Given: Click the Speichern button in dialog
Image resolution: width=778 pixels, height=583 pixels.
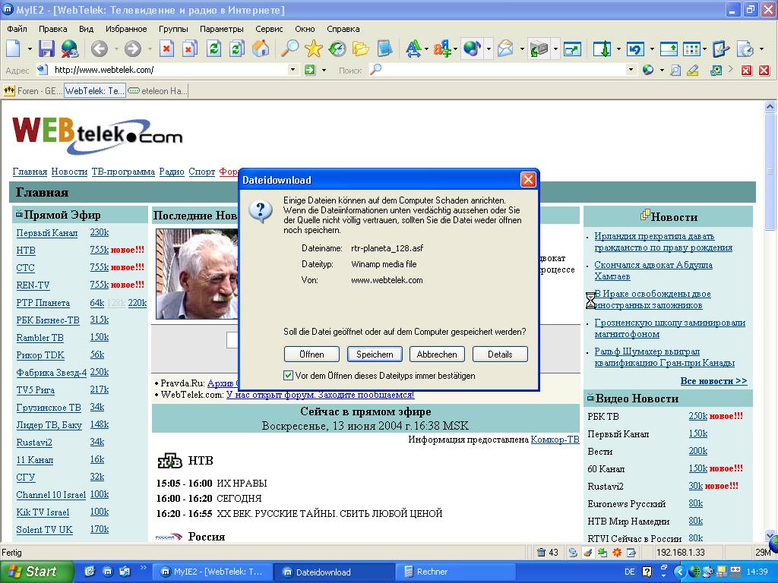Looking at the screenshot, I should [375, 354].
